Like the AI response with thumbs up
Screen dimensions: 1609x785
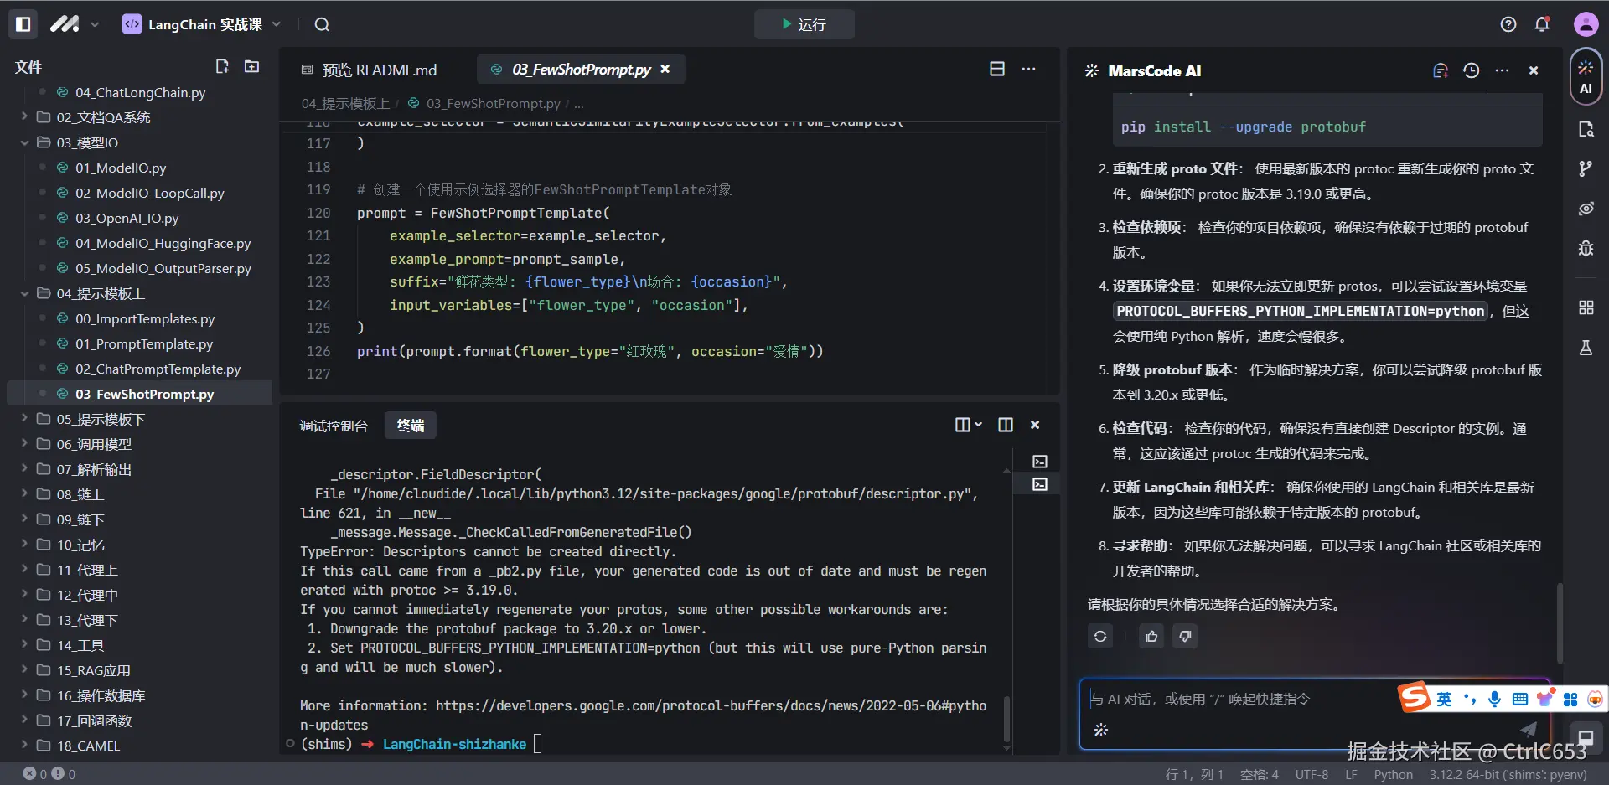pos(1151,637)
